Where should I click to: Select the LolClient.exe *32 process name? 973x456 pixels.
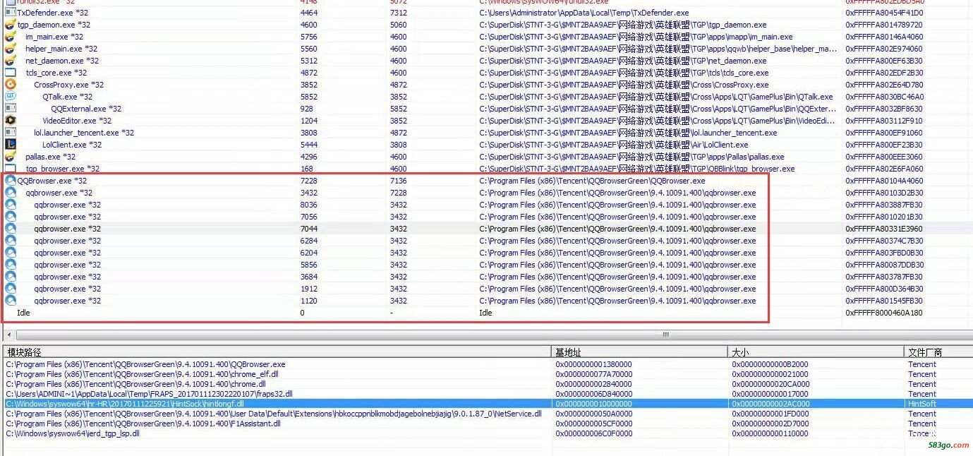coord(72,145)
